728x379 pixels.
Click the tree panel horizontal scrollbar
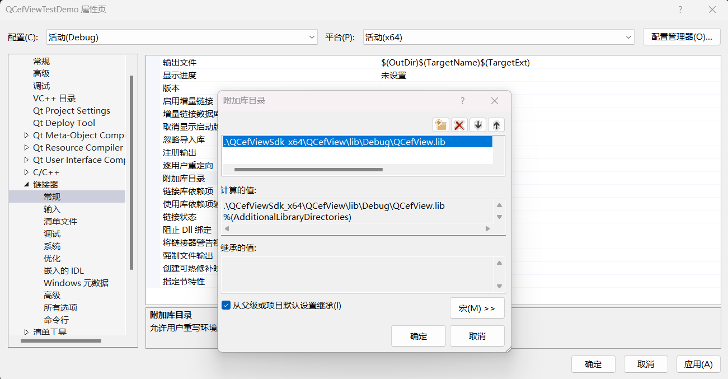pos(61,340)
